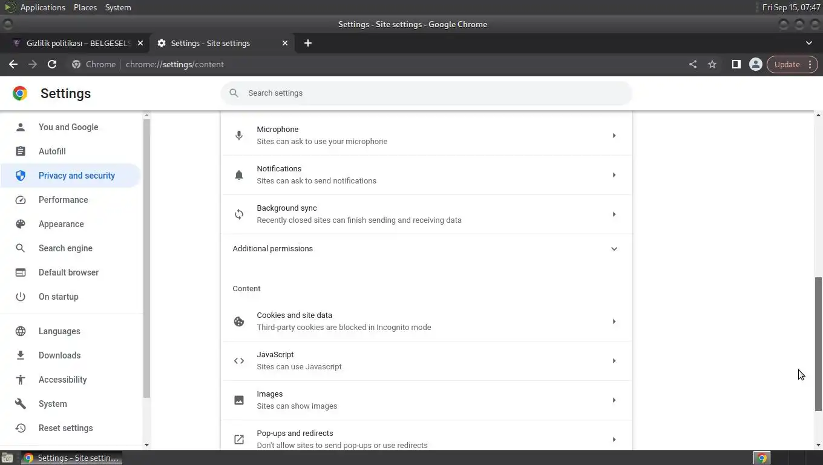Open the side panel icon
Image resolution: width=823 pixels, height=465 pixels.
pos(736,64)
